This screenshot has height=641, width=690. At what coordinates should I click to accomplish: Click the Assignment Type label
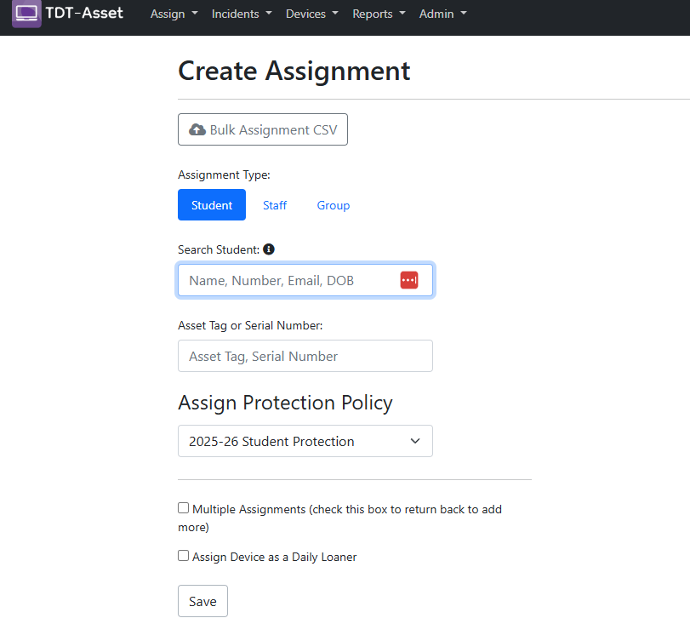point(224,175)
